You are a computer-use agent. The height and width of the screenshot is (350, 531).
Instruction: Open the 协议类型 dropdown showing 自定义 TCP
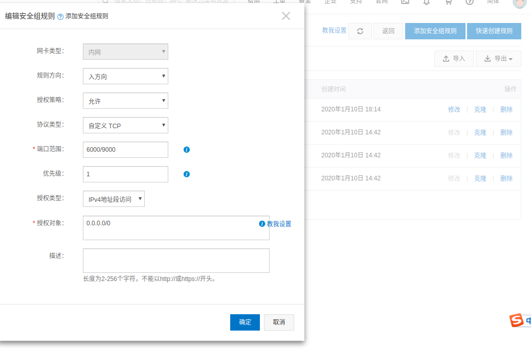coord(125,125)
